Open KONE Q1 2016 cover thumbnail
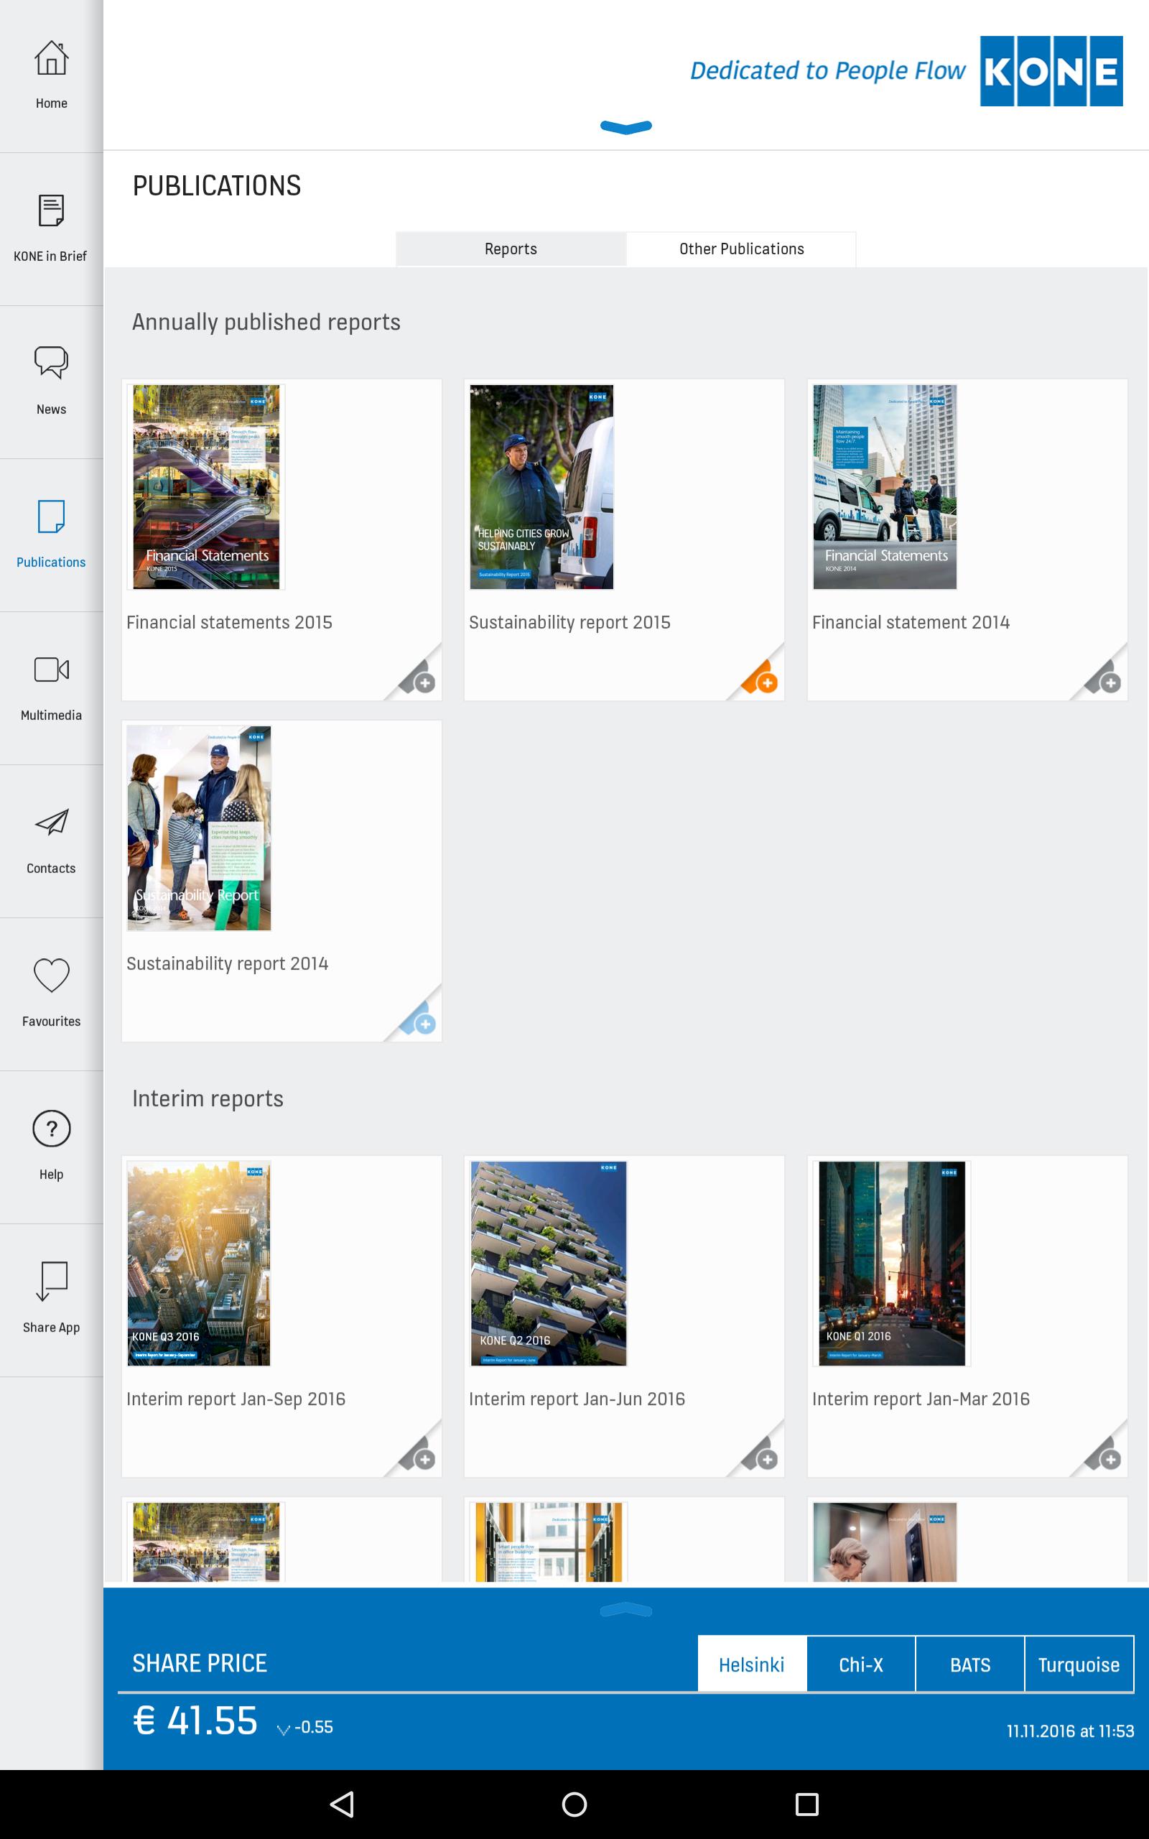 point(891,1264)
